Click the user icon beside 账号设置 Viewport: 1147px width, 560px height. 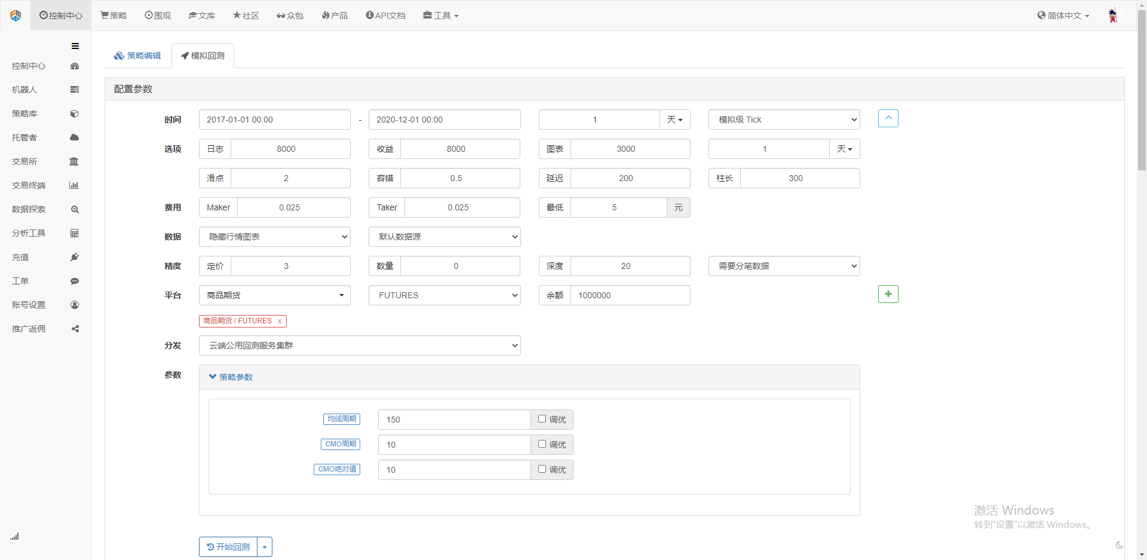coord(75,305)
